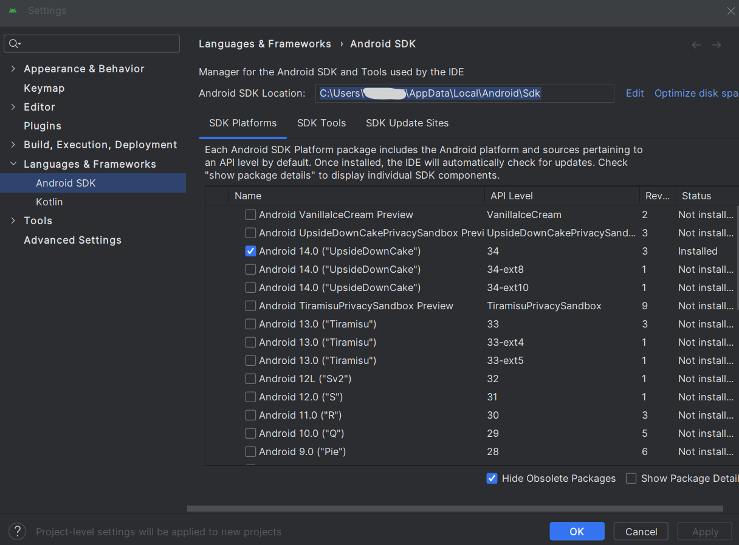The height and width of the screenshot is (545, 739).
Task: Sort by API Level column header
Action: [562, 196]
